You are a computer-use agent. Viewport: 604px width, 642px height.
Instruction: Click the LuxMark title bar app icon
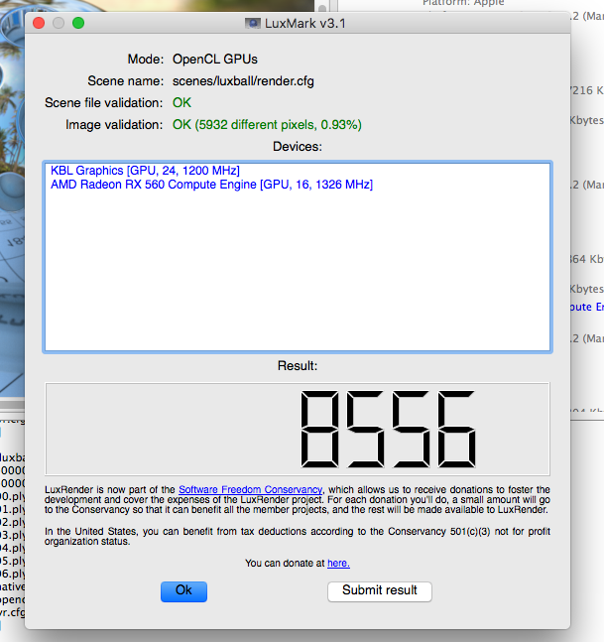tap(253, 24)
